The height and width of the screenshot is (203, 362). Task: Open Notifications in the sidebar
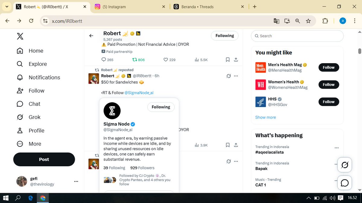click(x=39, y=77)
